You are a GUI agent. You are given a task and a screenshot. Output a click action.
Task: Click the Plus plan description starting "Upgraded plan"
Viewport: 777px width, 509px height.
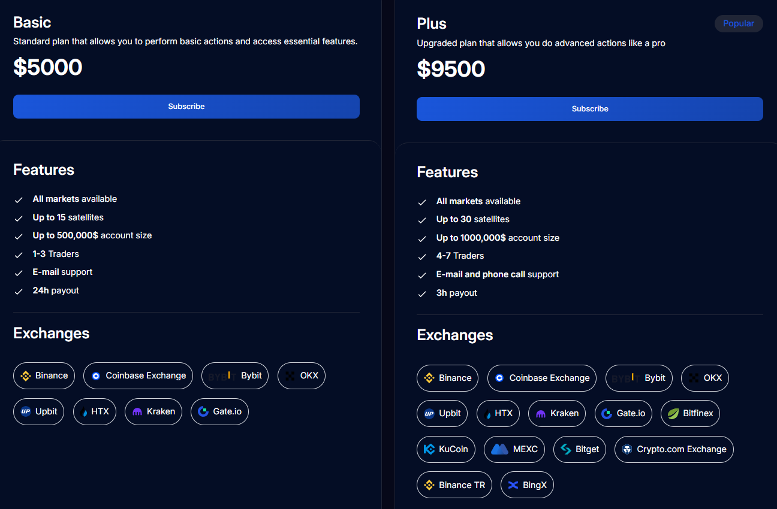coord(541,43)
